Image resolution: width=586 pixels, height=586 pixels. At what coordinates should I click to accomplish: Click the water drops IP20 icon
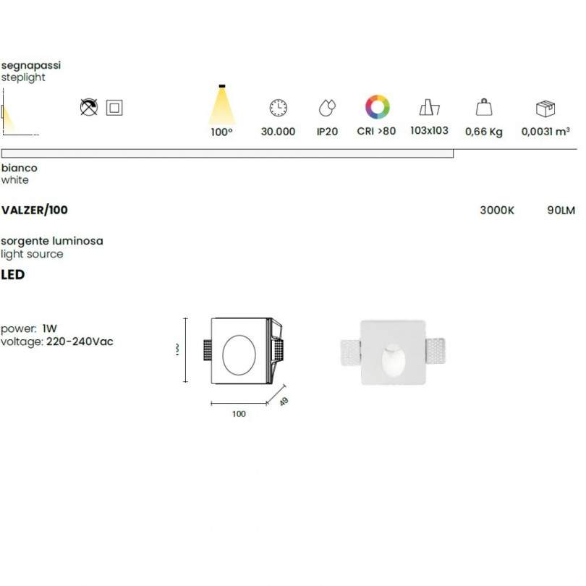click(x=327, y=108)
